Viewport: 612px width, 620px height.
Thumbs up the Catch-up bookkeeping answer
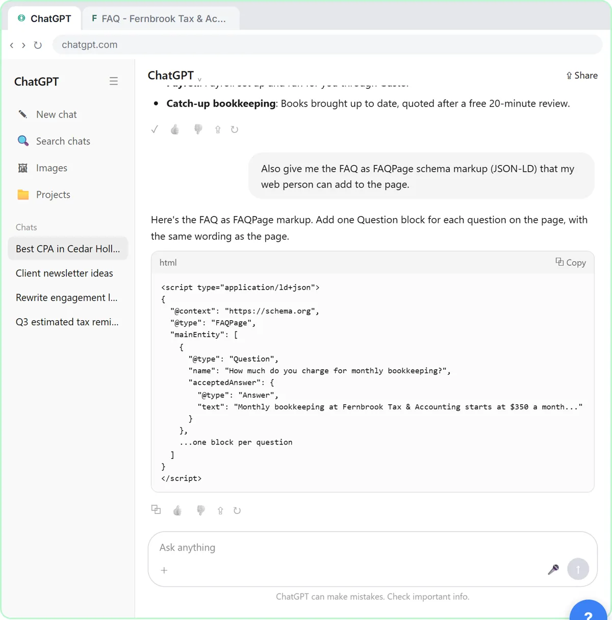tap(175, 130)
